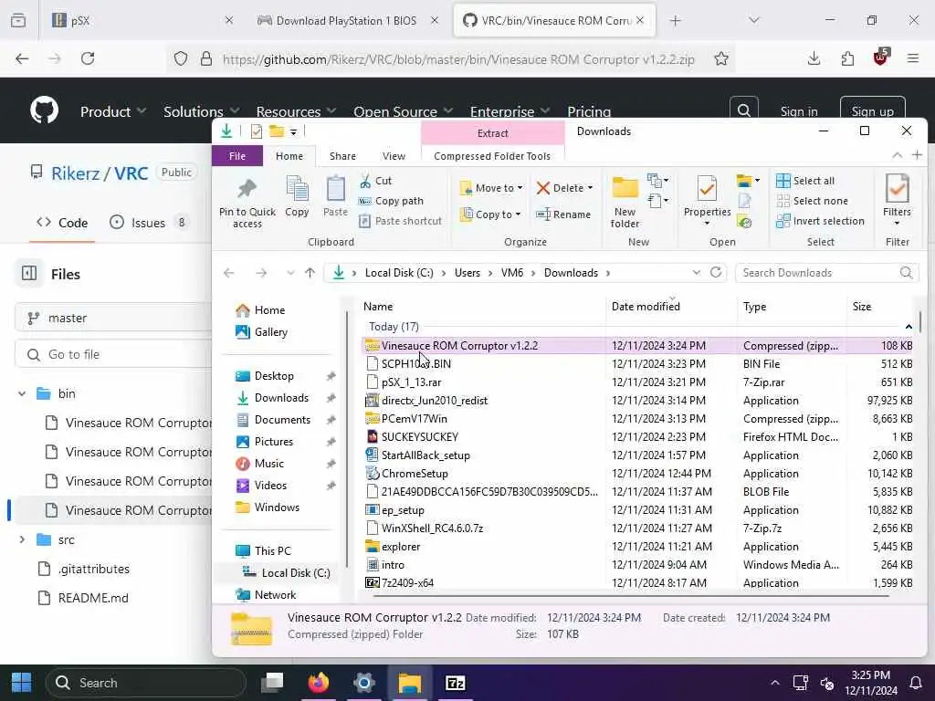The width and height of the screenshot is (935, 701).
Task: Create a New folder
Action: [x=625, y=203]
